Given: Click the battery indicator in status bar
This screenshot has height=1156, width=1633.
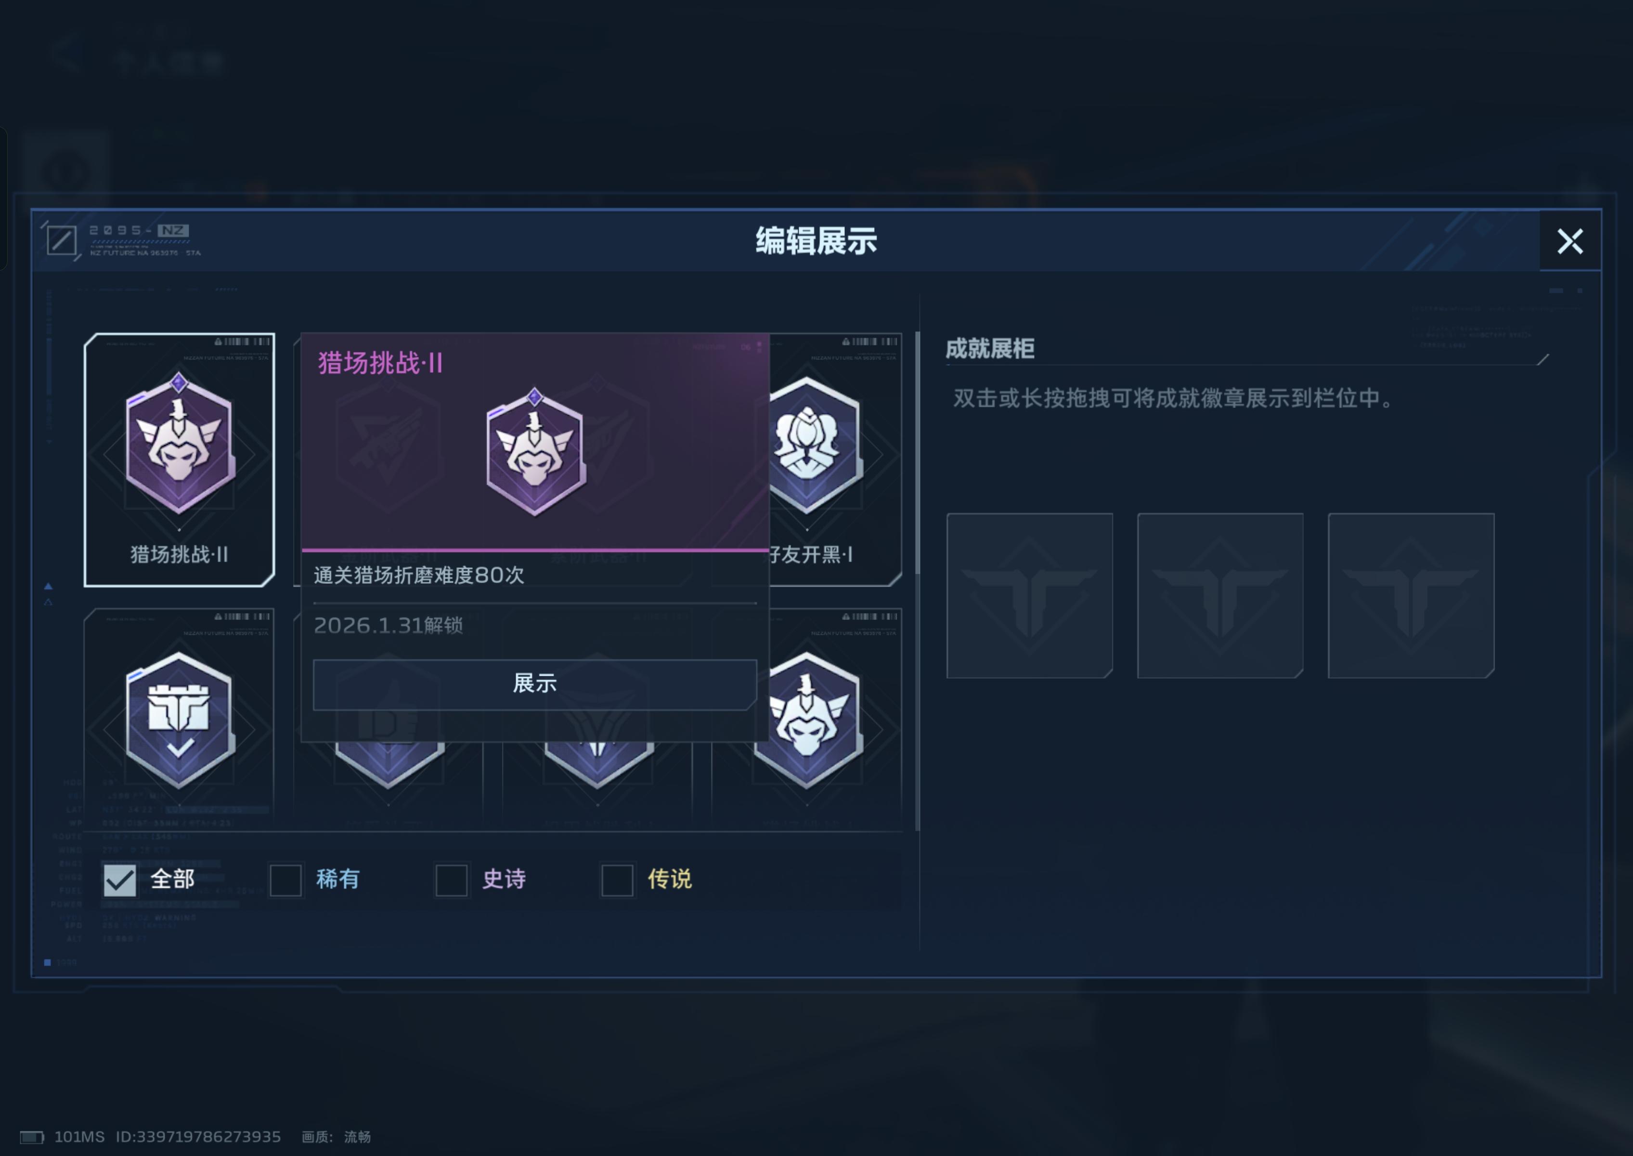Looking at the screenshot, I should click(31, 1137).
